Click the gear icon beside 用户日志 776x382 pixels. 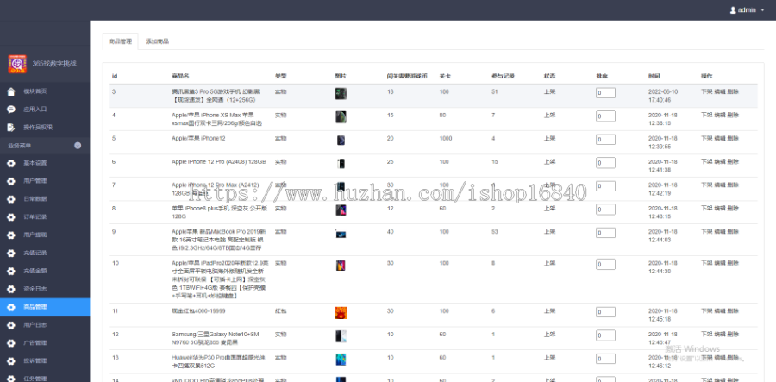tap(11, 325)
